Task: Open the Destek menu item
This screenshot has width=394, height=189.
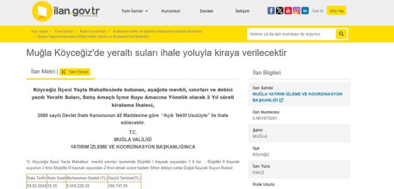Action: (206, 11)
